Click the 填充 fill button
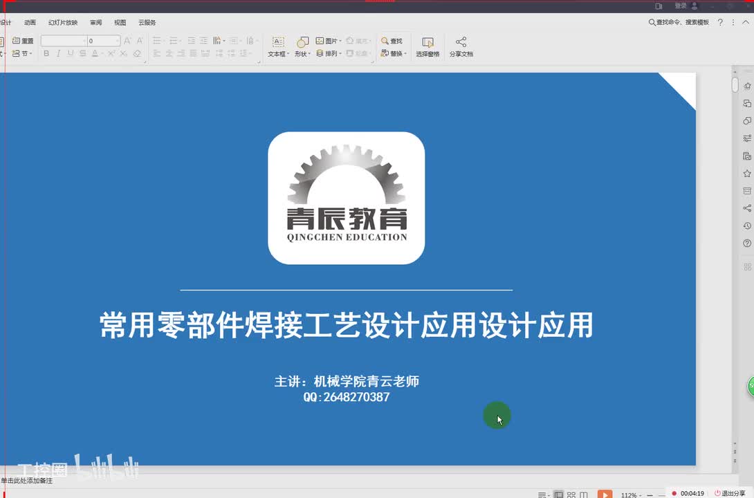 click(358, 41)
